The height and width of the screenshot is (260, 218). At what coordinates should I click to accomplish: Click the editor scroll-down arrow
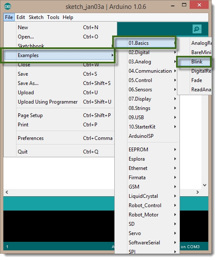[205, 185]
